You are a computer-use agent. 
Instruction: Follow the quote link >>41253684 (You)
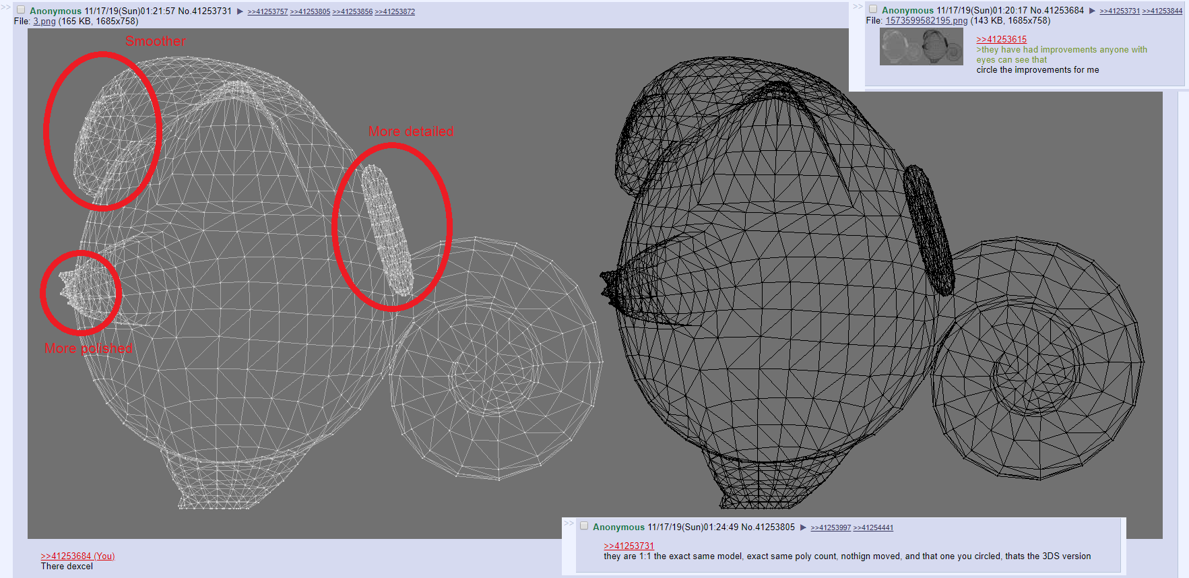(77, 556)
